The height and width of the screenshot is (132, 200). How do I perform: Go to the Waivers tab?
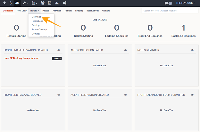pyautogui.click(x=106, y=11)
